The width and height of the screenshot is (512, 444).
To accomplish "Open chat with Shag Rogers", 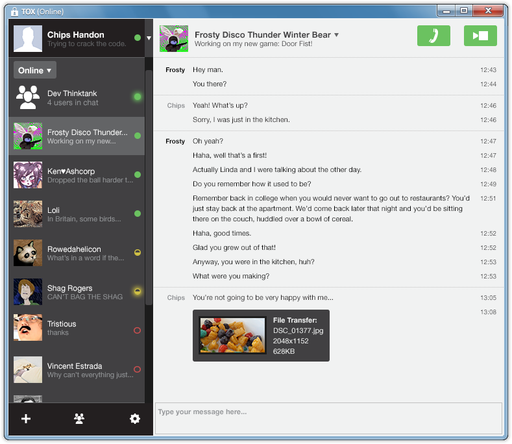I will click(x=77, y=291).
